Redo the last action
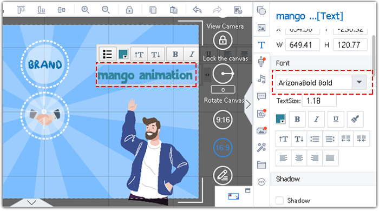This screenshot has height=211, width=379. (217, 10)
